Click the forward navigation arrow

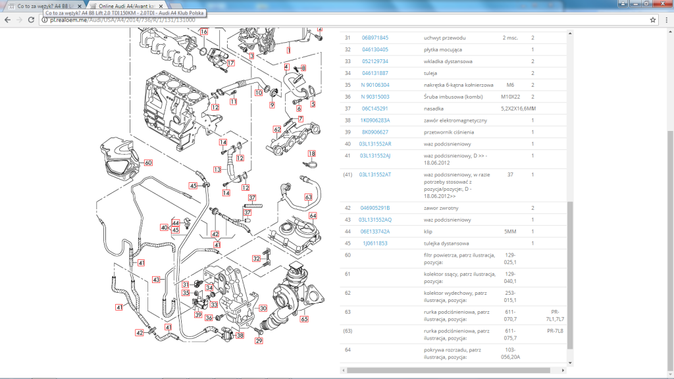(x=19, y=20)
